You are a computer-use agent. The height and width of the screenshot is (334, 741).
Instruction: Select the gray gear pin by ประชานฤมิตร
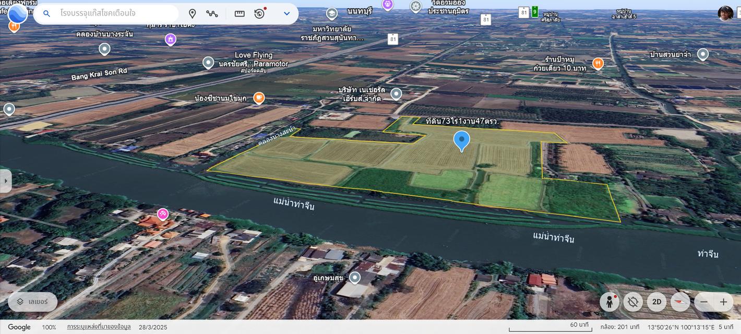[x=415, y=6]
